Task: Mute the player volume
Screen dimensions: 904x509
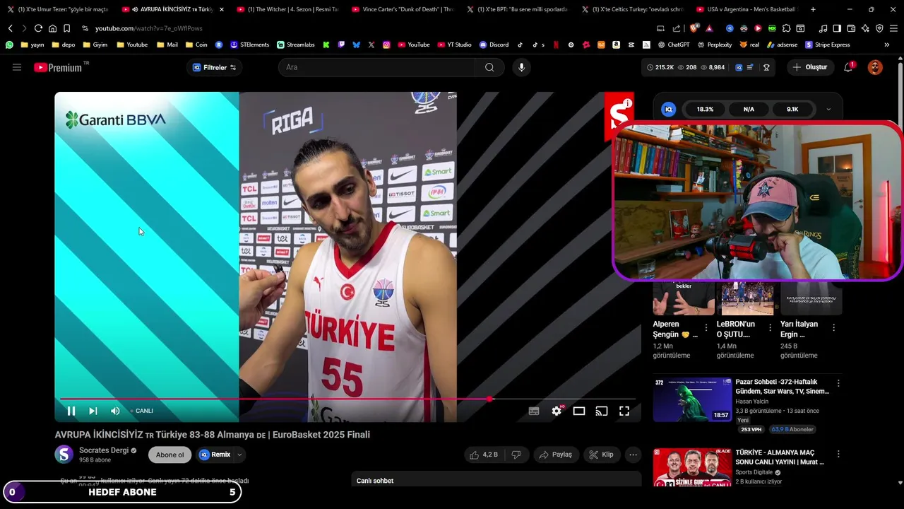Action: point(115,411)
